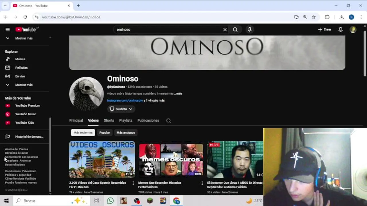The height and width of the screenshot is (206, 367).
Task: Play the memes oscuros thumbnail
Action: point(171,159)
